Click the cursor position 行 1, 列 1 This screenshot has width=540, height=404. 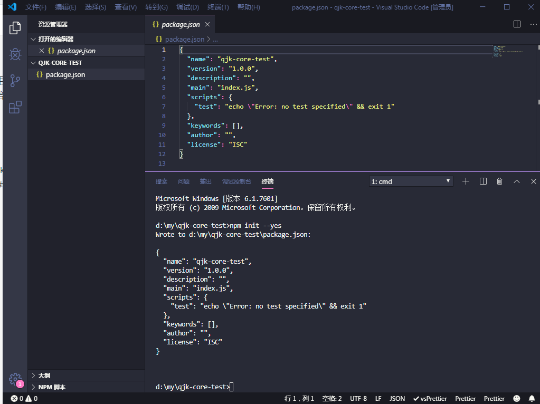299,399
